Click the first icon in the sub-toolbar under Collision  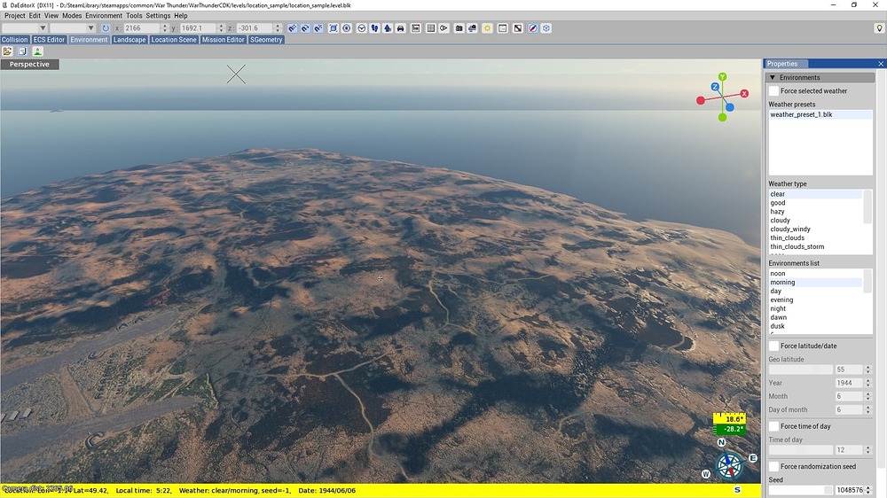point(7,51)
